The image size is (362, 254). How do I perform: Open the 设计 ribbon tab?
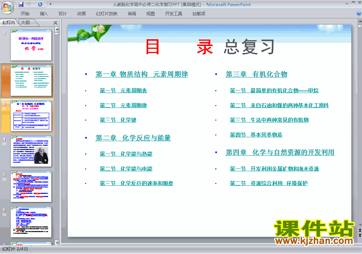tap(62, 13)
